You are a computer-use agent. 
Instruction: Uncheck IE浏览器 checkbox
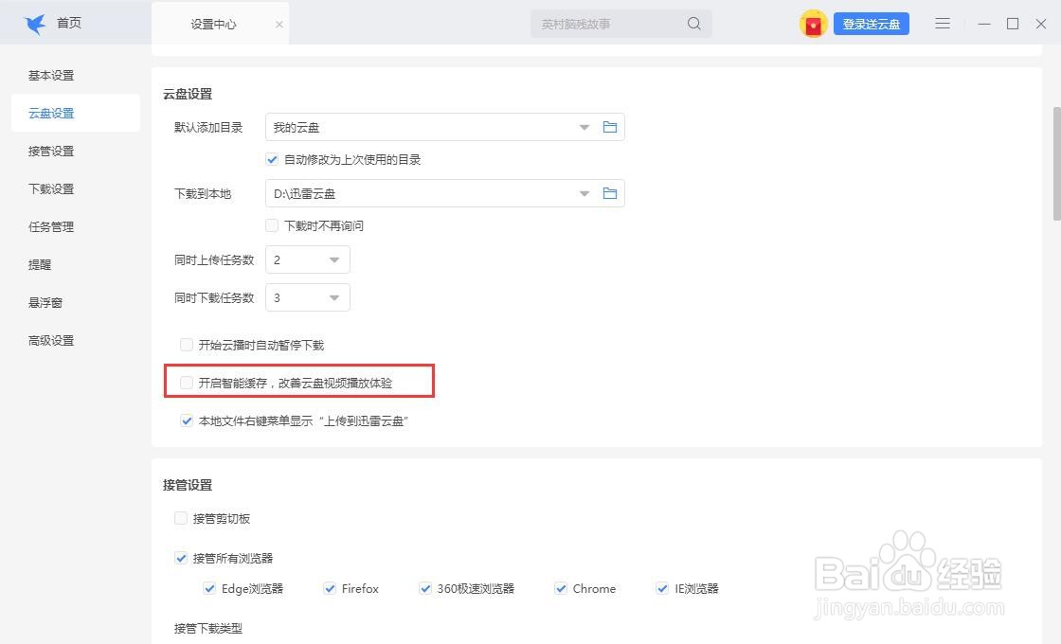coord(662,588)
